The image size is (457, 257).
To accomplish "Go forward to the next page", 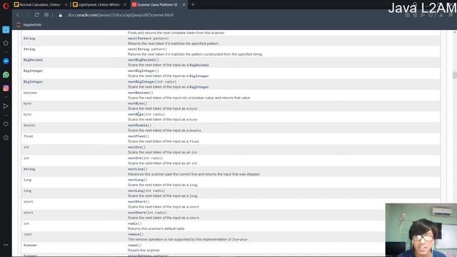I will pos(27,15).
